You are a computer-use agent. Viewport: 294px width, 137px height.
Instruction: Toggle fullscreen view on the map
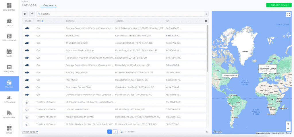tap(288, 15)
